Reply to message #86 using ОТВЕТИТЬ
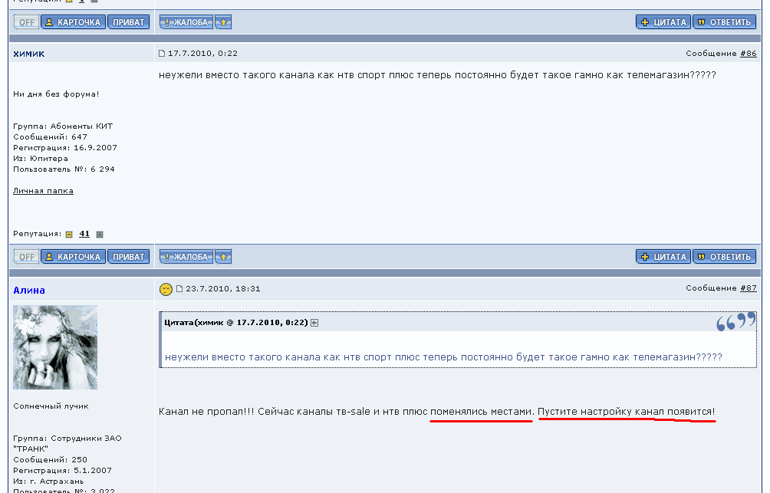The height and width of the screenshot is (493, 770). click(x=724, y=257)
